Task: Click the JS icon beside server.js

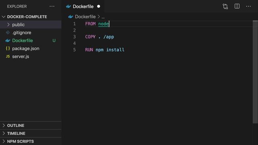Action: (x=8, y=56)
